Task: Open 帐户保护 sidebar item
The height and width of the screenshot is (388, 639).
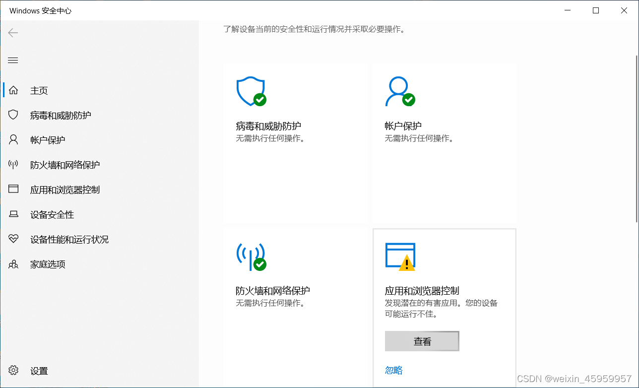Action: click(99, 140)
